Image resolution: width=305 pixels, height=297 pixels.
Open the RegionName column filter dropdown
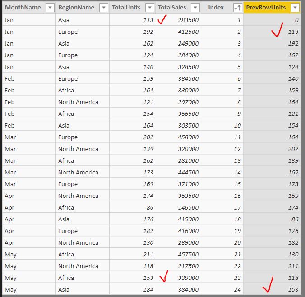pos(104,8)
